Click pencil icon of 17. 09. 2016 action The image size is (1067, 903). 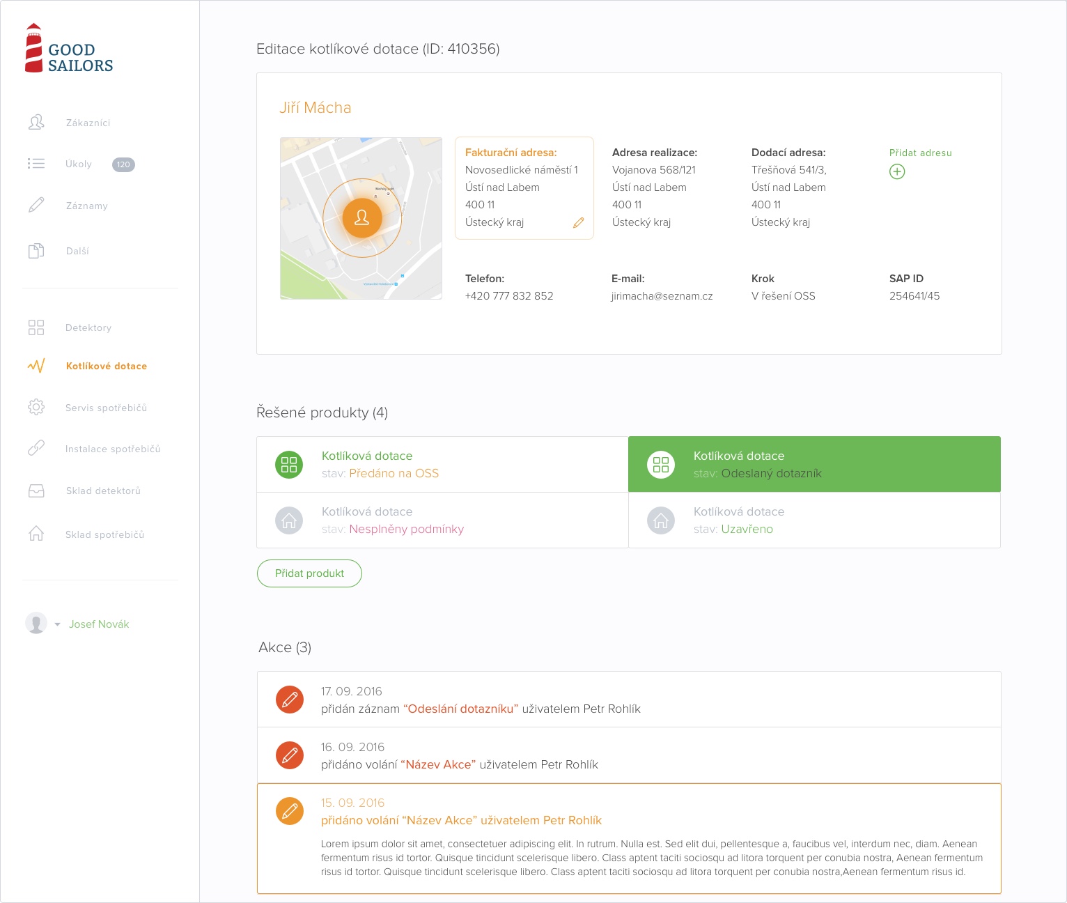(290, 699)
